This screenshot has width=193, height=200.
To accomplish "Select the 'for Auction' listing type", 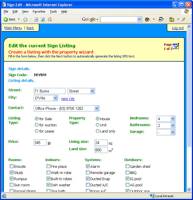I will [37, 125].
